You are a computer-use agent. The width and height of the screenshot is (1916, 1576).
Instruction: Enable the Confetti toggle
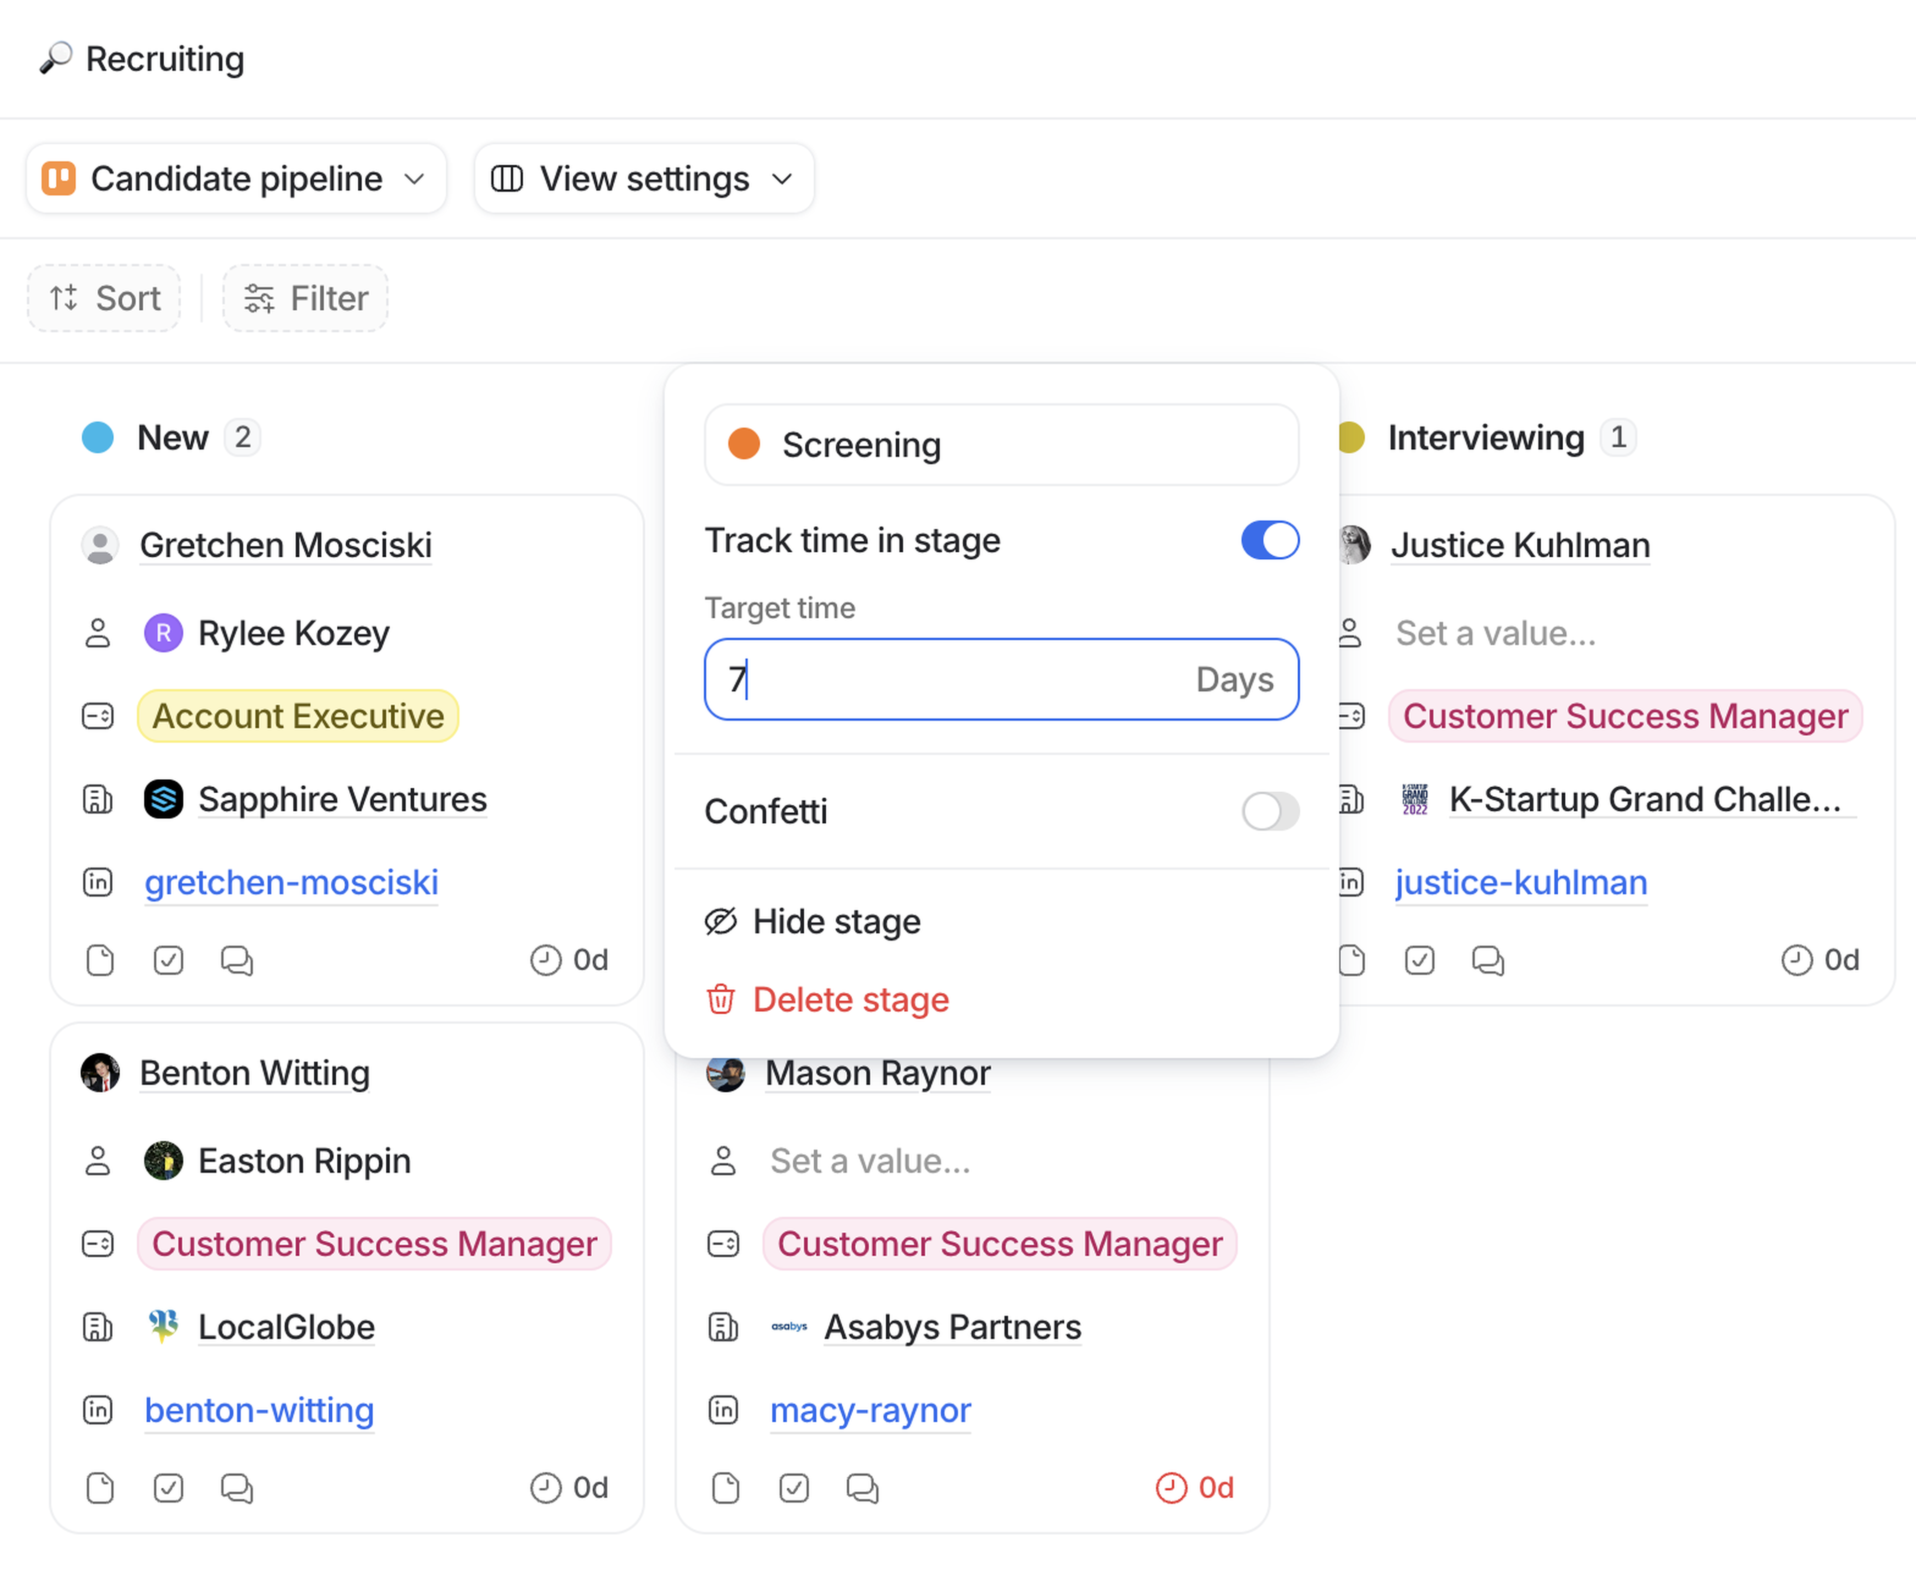coord(1269,811)
